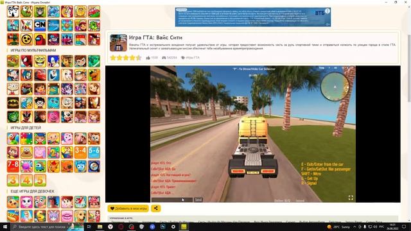This screenshot has width=411, height=231.
Task: Open the Peppa Pig games icon
Action: [x=40, y=153]
